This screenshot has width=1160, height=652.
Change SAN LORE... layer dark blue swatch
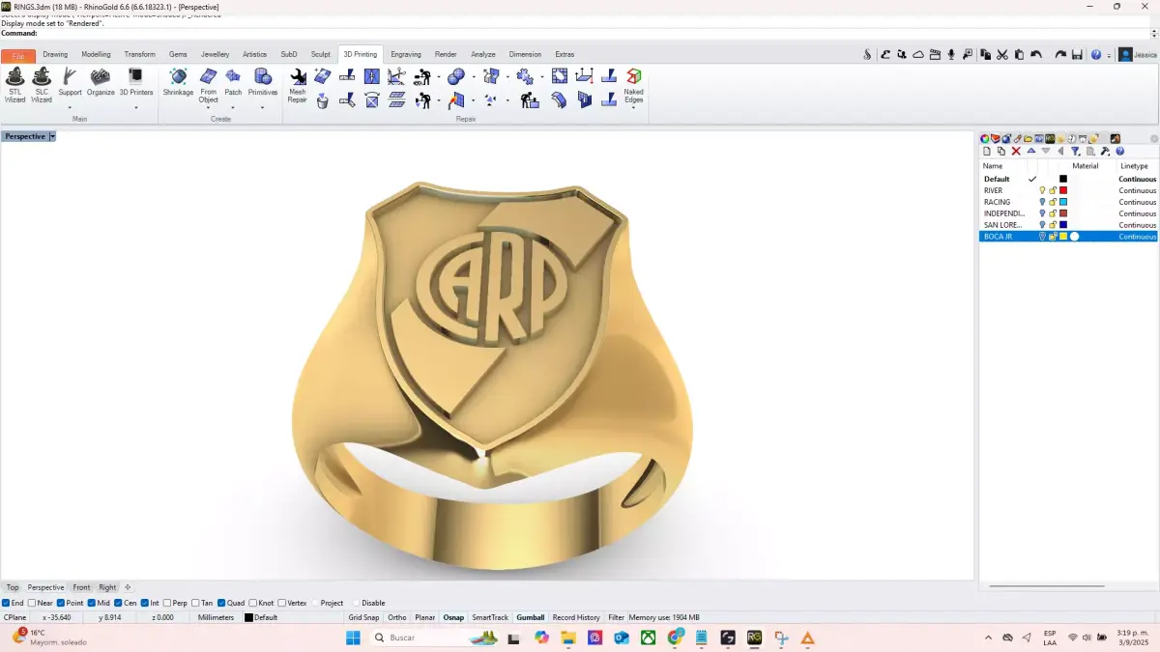coord(1063,225)
